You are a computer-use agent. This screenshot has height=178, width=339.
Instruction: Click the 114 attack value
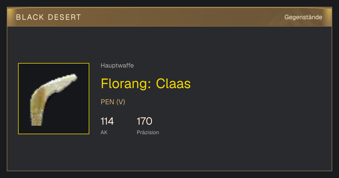(107, 121)
